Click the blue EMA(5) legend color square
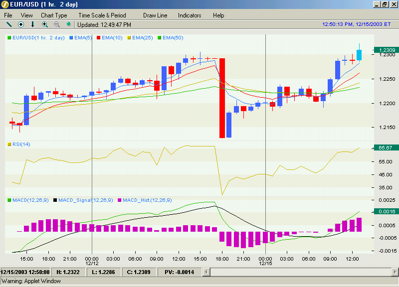This screenshot has height=287, width=399. (71, 38)
